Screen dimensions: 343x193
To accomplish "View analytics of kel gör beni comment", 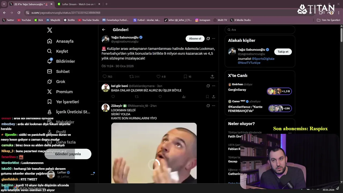I will tap(184, 97).
